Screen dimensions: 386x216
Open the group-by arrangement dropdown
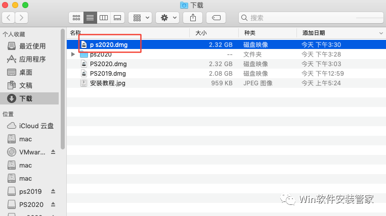[140, 18]
